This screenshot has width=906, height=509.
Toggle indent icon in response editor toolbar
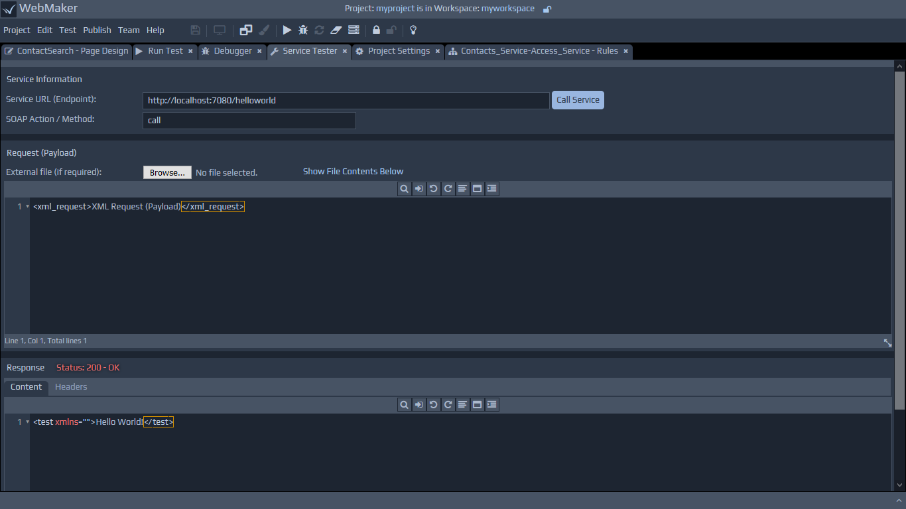491,405
